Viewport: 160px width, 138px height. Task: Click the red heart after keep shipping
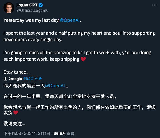(83, 59)
